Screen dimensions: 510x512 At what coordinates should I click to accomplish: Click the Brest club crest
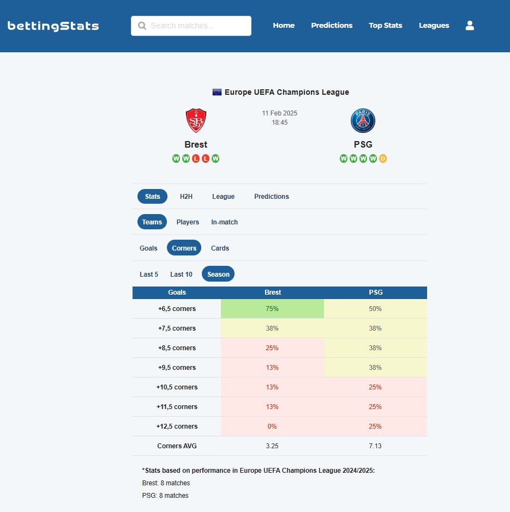(x=196, y=120)
